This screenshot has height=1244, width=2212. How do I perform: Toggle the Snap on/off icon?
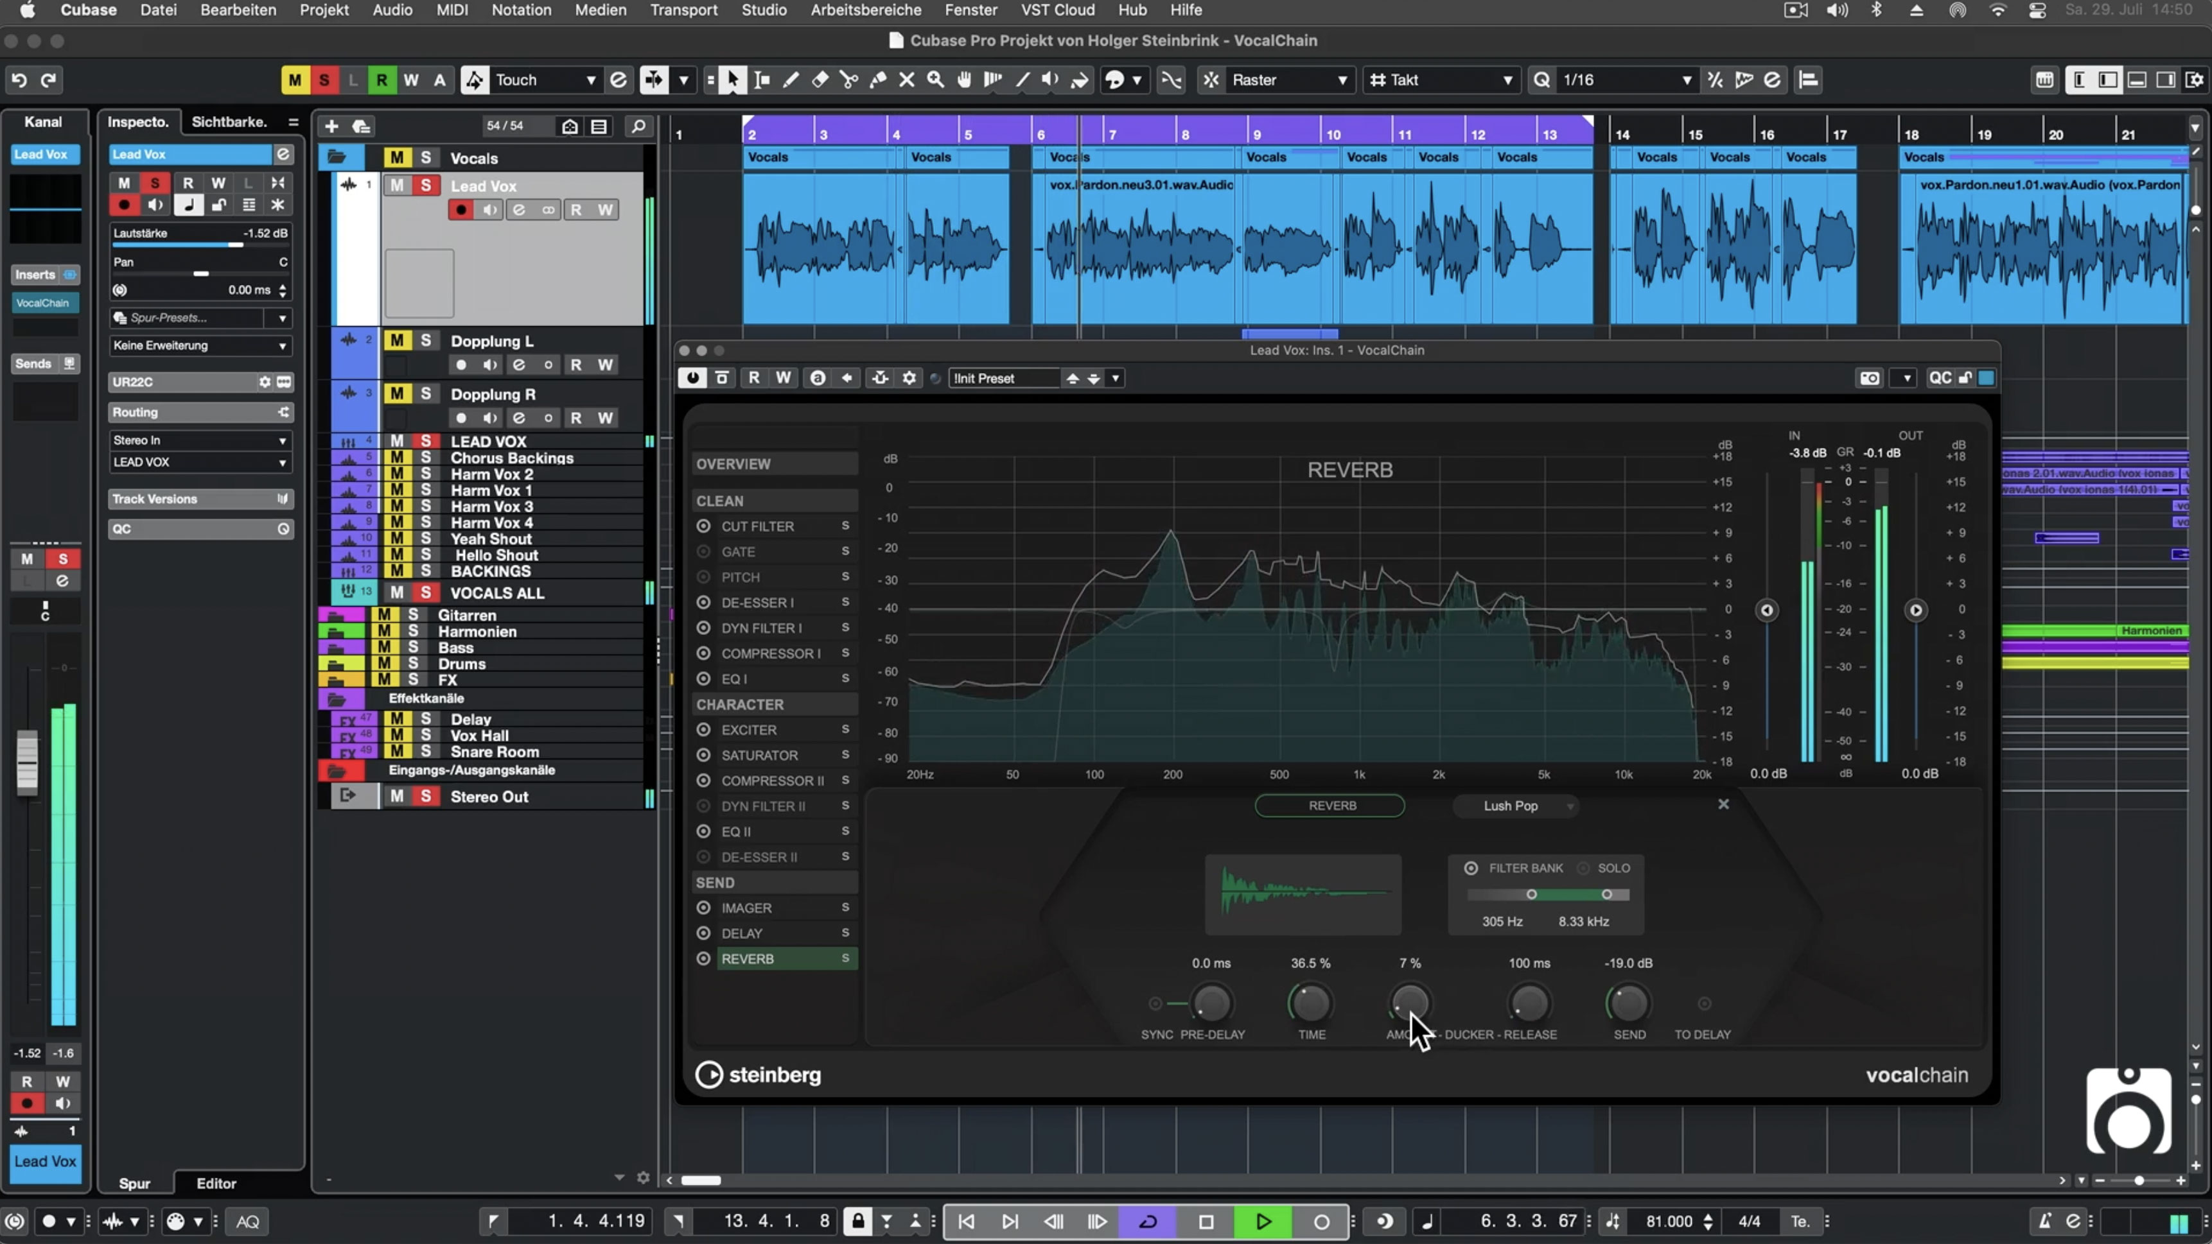[1211, 80]
